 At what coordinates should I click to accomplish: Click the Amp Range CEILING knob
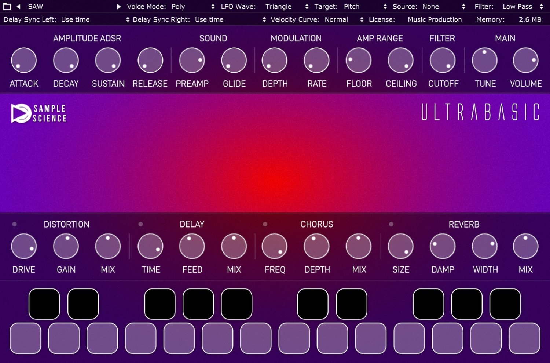point(401,61)
